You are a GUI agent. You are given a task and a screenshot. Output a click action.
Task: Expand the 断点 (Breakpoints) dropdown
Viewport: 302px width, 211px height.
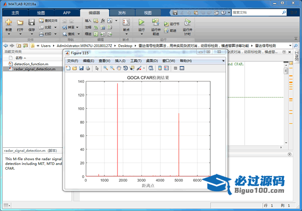126,35
